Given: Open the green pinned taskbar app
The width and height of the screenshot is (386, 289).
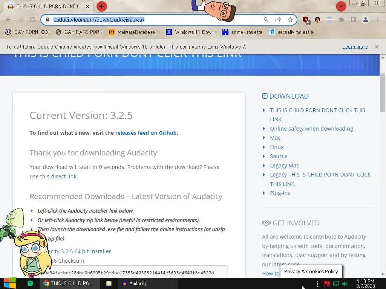Looking at the screenshot, I should (30, 283).
